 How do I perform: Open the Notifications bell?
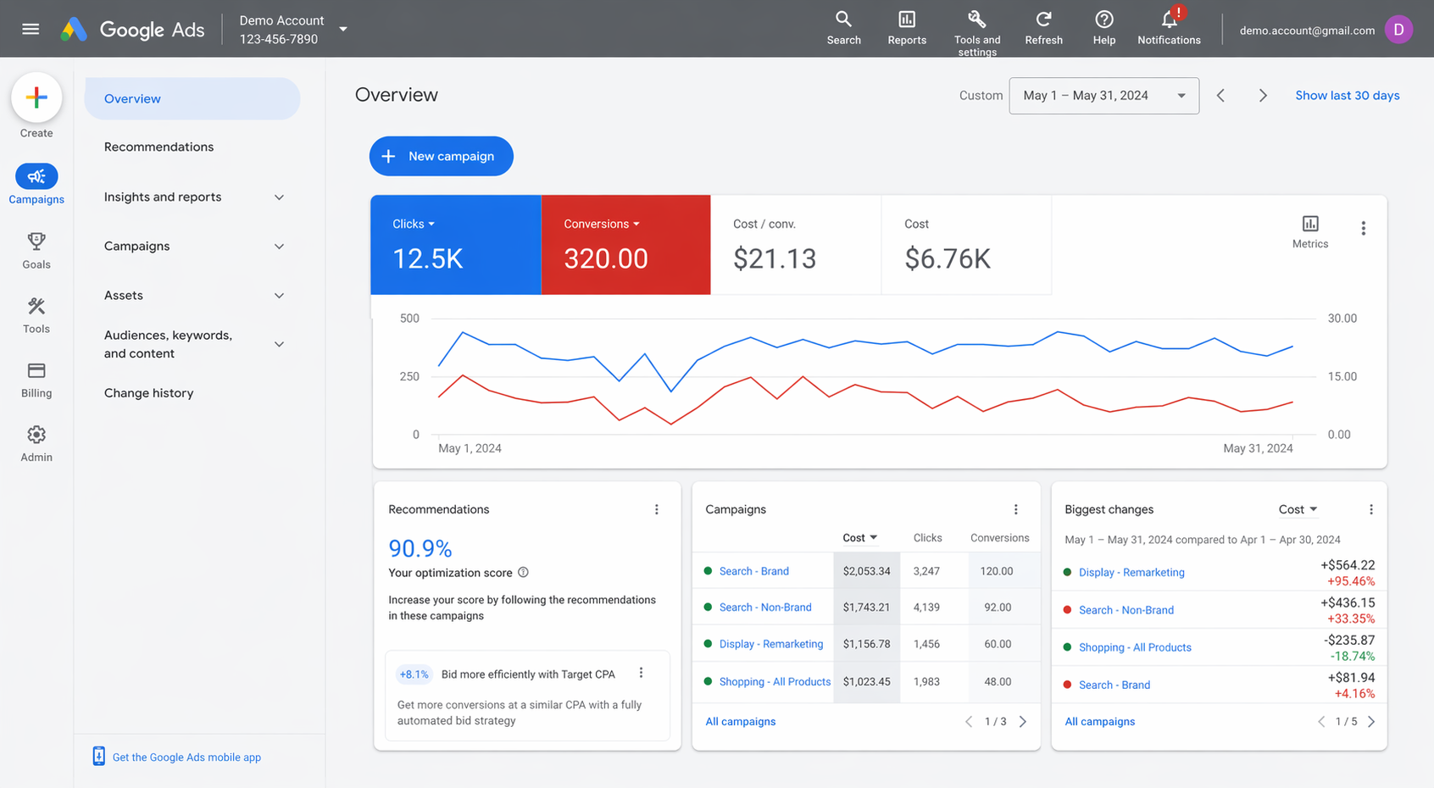click(1169, 19)
